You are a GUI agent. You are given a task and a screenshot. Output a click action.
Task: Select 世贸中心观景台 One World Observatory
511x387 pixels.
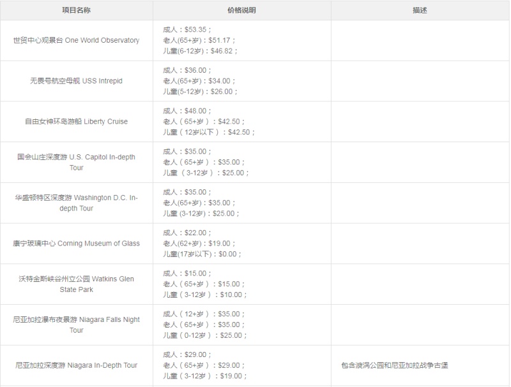pos(76,40)
